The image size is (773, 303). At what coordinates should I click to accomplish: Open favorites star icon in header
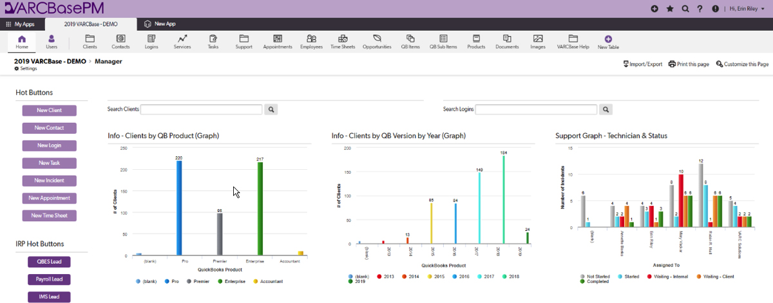pos(670,9)
